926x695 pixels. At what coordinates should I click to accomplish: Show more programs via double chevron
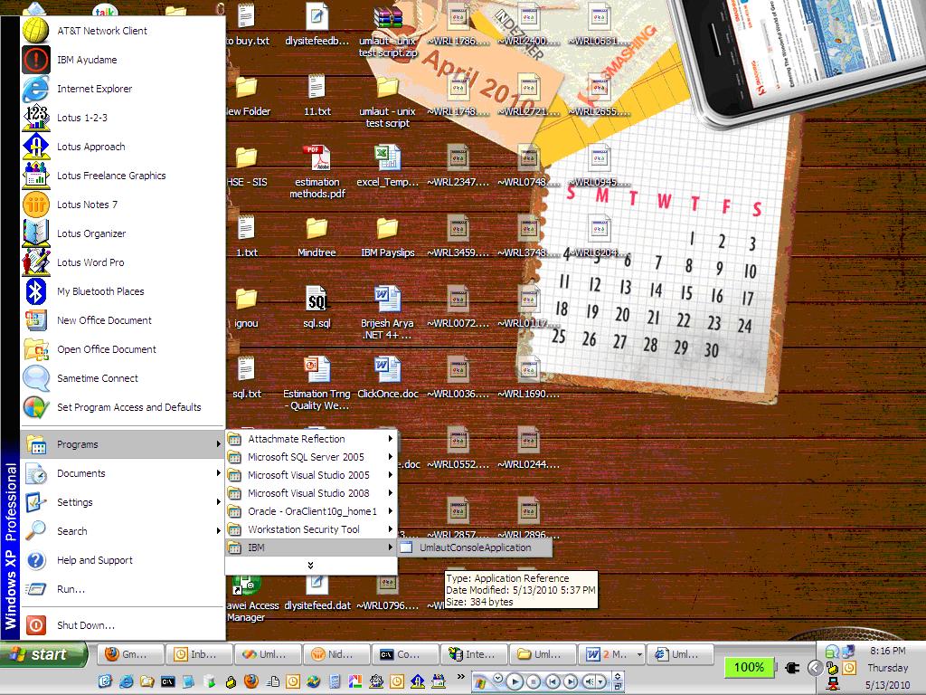[311, 566]
